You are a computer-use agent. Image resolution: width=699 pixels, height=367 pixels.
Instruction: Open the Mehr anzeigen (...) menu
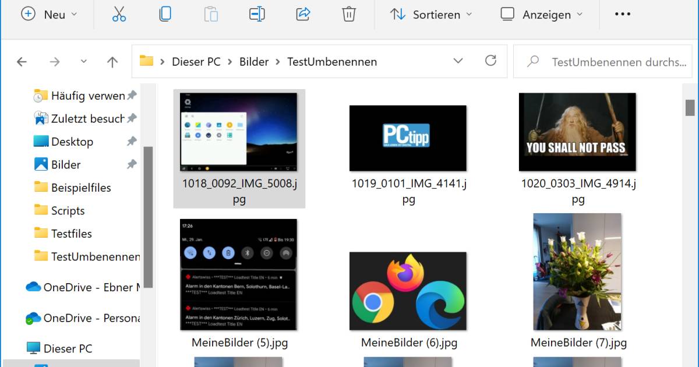(622, 15)
